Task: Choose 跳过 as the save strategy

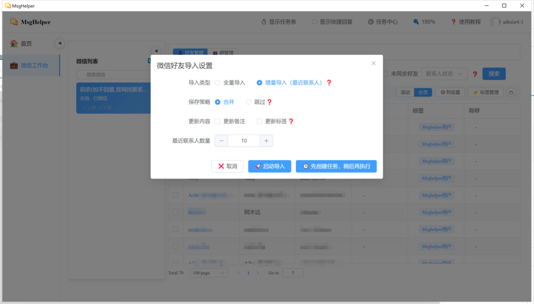Action: coord(249,102)
